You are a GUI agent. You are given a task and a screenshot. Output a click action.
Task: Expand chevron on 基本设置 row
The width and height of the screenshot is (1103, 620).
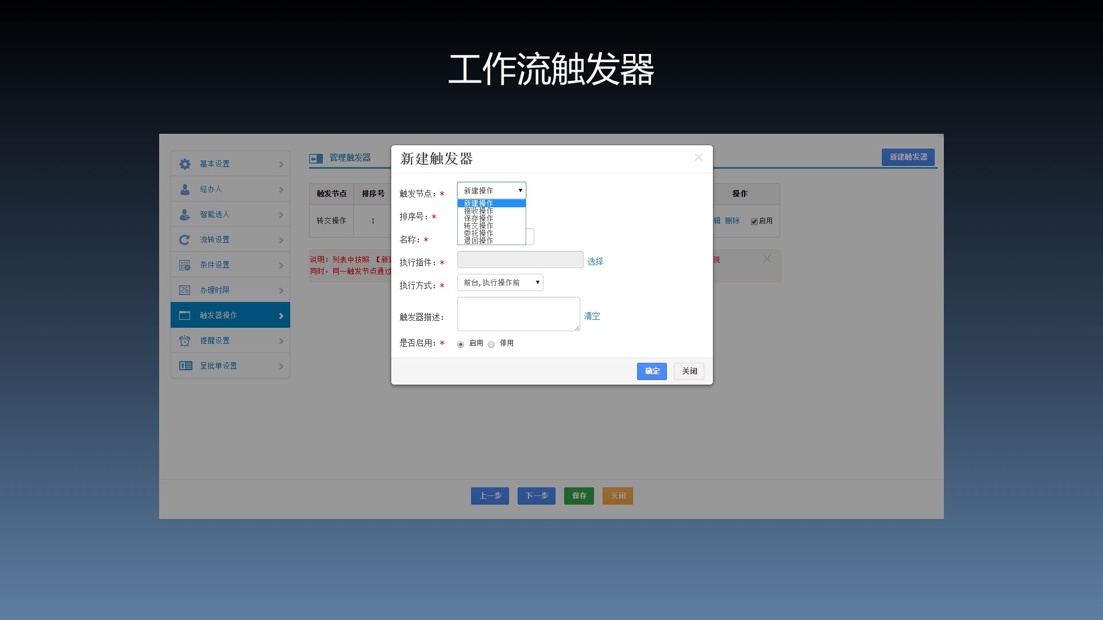pyautogui.click(x=281, y=165)
